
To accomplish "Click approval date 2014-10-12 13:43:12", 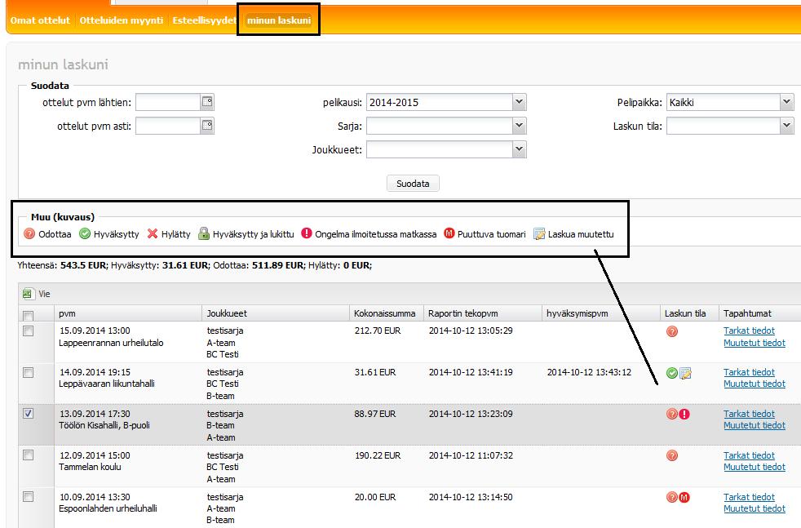I will (x=589, y=372).
